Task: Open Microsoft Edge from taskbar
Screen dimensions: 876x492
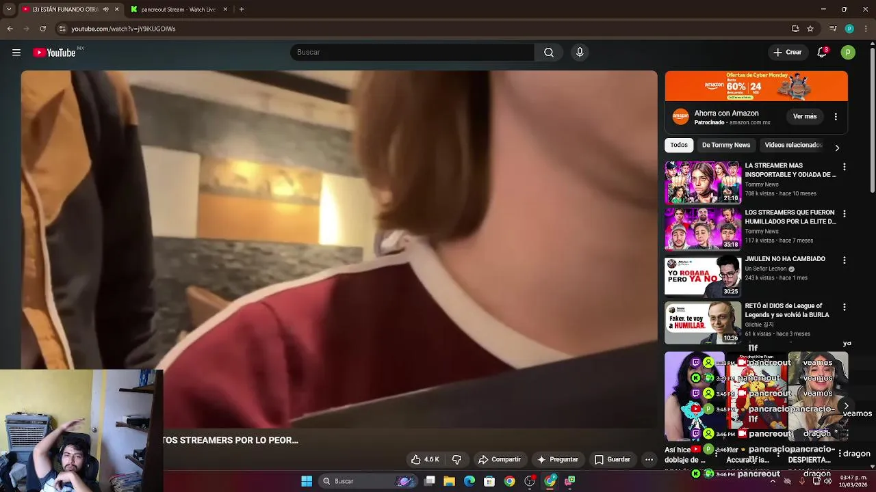Action: pos(469,481)
